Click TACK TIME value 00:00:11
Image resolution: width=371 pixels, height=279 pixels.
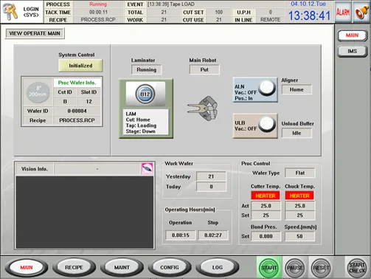coord(98,12)
